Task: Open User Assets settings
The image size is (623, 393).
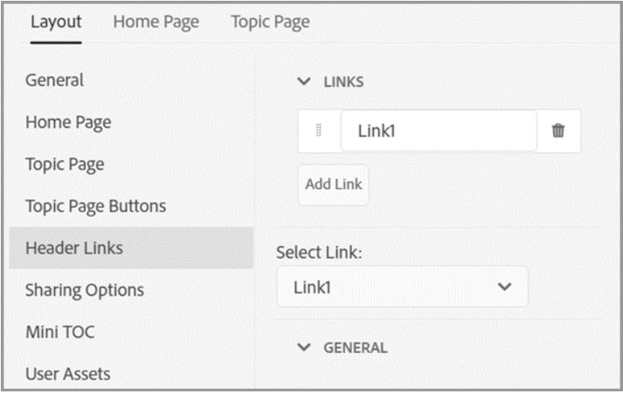Action: 68,374
